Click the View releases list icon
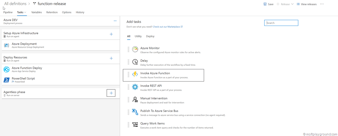This screenshot has height=136, width=338. click(x=298, y=4)
